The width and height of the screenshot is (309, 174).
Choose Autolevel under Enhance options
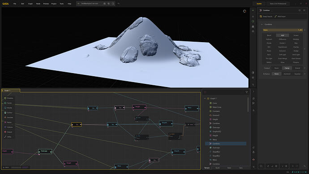click(287, 74)
